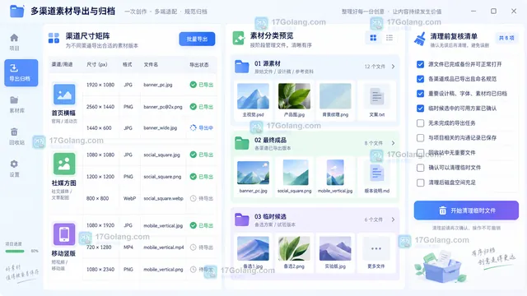
Task: Expand the 02 最终成品 folder chevron
Action: click(393, 143)
